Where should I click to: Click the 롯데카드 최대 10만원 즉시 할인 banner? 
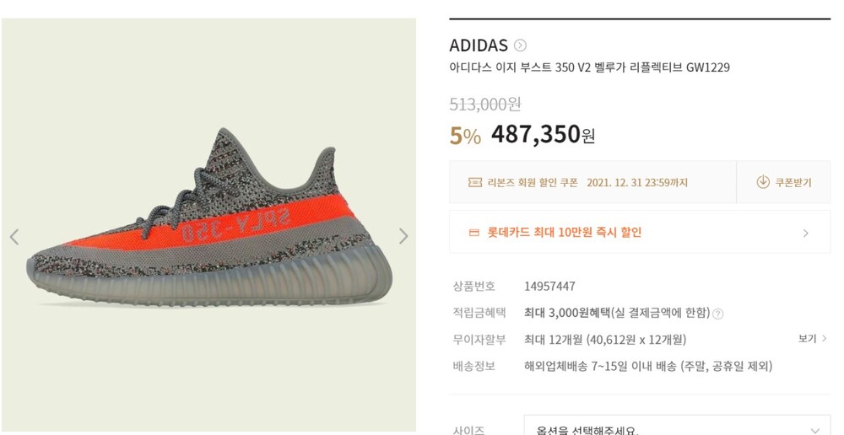[640, 232]
